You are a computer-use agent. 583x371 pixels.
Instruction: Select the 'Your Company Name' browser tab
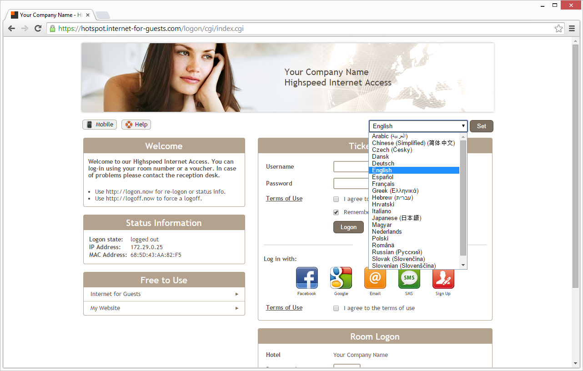(50, 15)
